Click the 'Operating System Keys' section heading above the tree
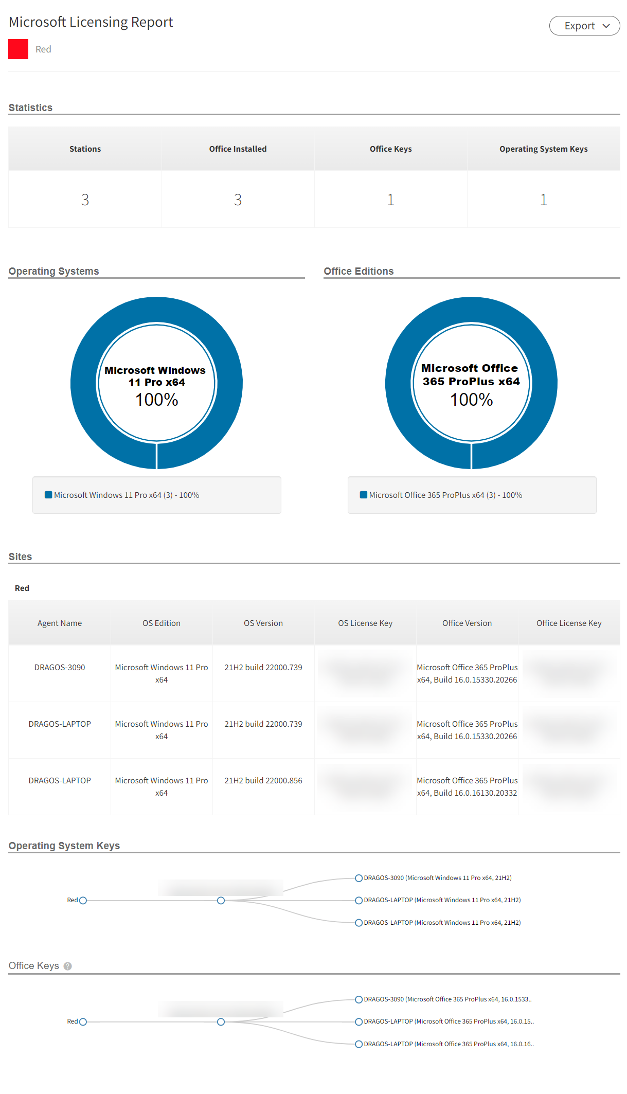This screenshot has width=627, height=1094. 64,846
